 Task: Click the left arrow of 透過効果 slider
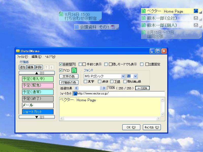coord(76,88)
